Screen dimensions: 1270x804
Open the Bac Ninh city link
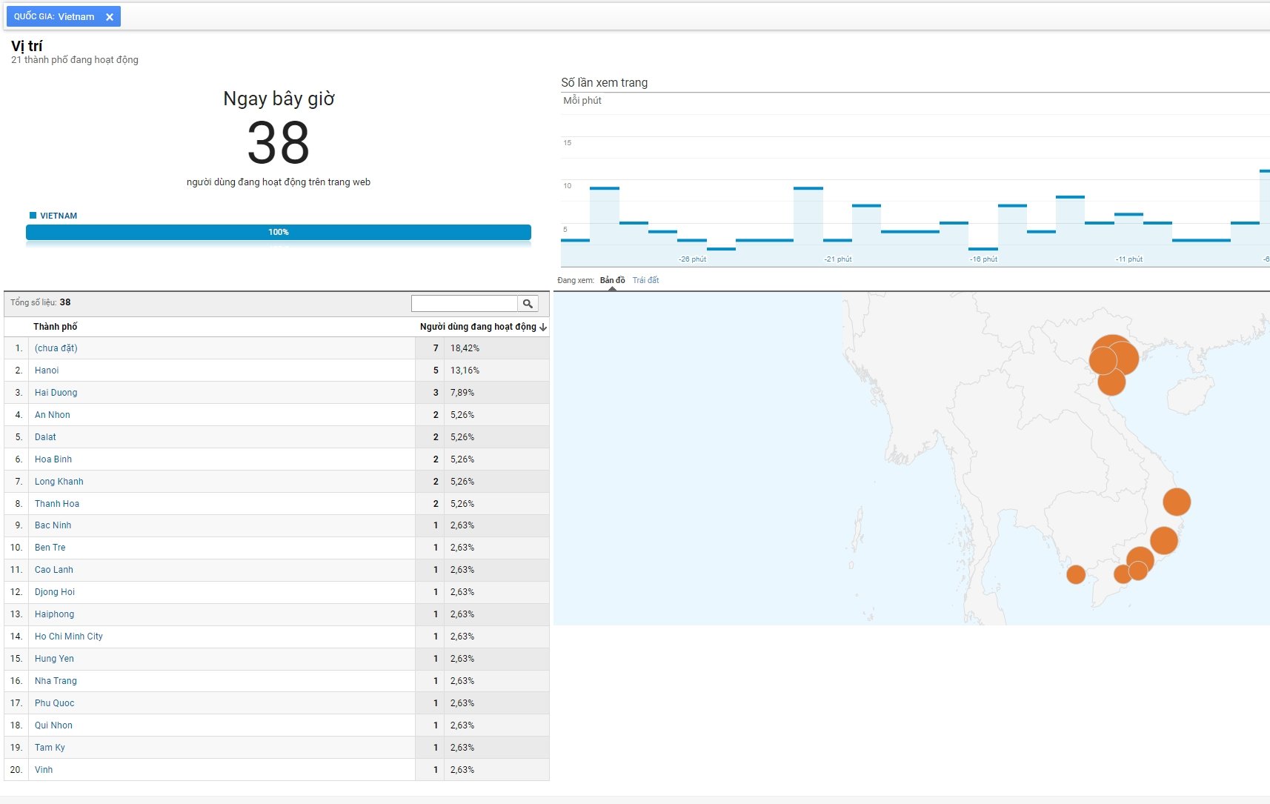coord(53,525)
